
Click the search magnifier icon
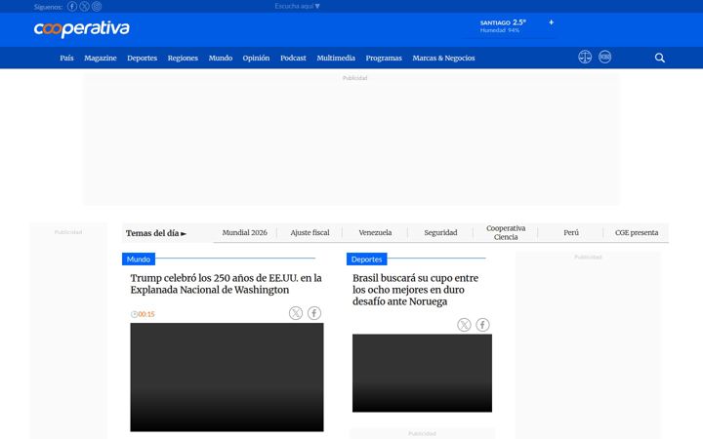(659, 58)
